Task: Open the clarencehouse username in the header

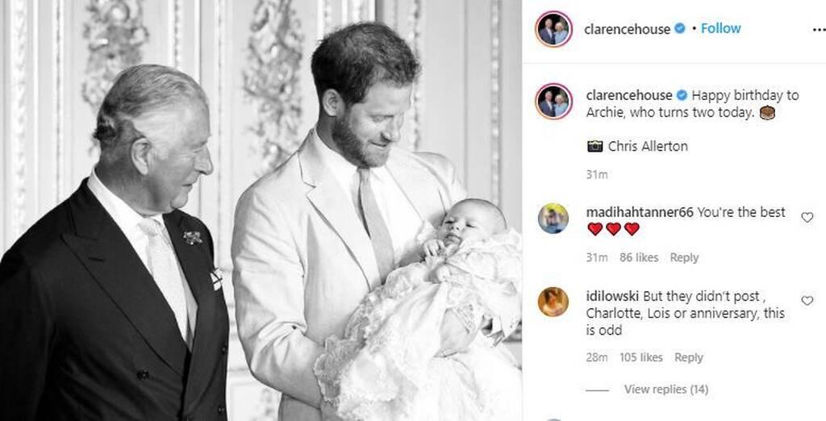Action: tap(628, 29)
